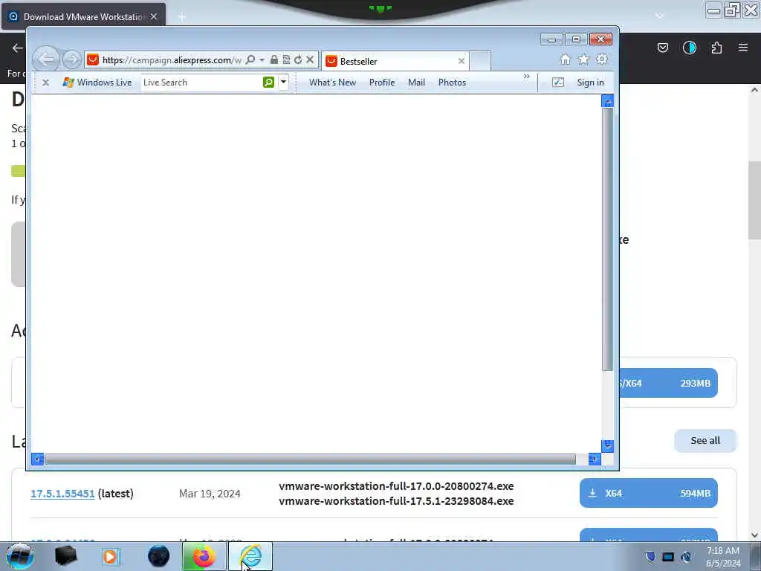This screenshot has width=761, height=571.
Task: Close the Bestseller tab
Action: 461,61
